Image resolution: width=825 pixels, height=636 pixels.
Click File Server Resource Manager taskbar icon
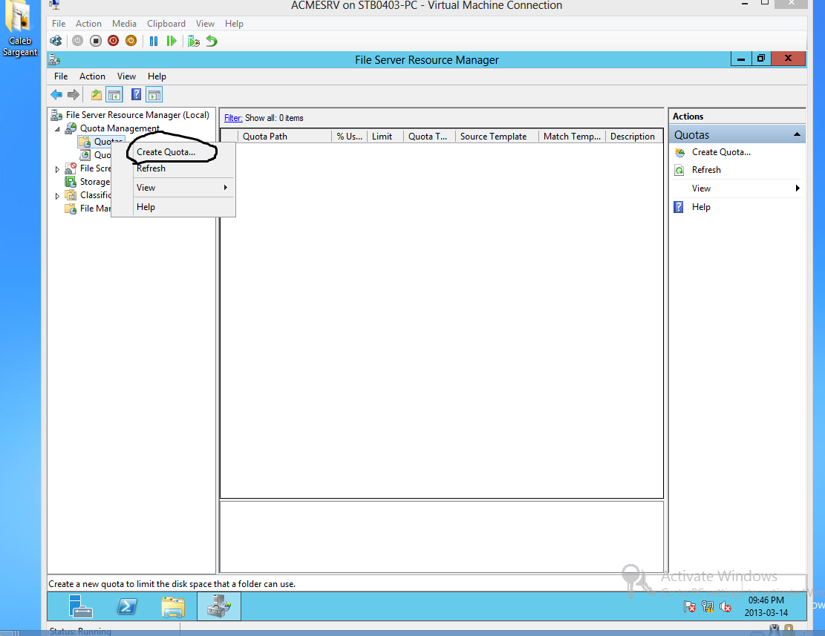[219, 606]
